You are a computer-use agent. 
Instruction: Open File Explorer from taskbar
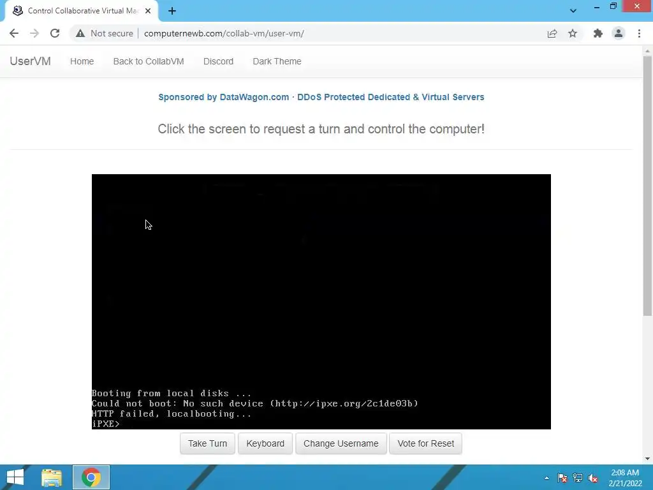pyautogui.click(x=52, y=477)
